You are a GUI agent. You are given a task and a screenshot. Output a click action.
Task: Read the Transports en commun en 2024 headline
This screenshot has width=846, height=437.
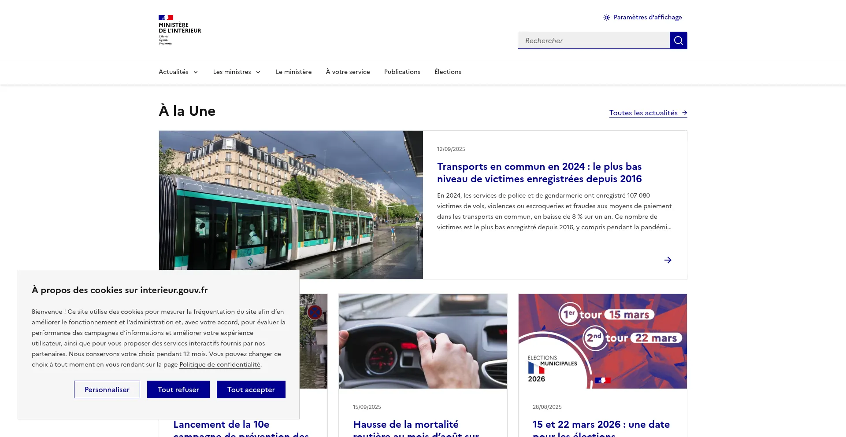tap(539, 173)
